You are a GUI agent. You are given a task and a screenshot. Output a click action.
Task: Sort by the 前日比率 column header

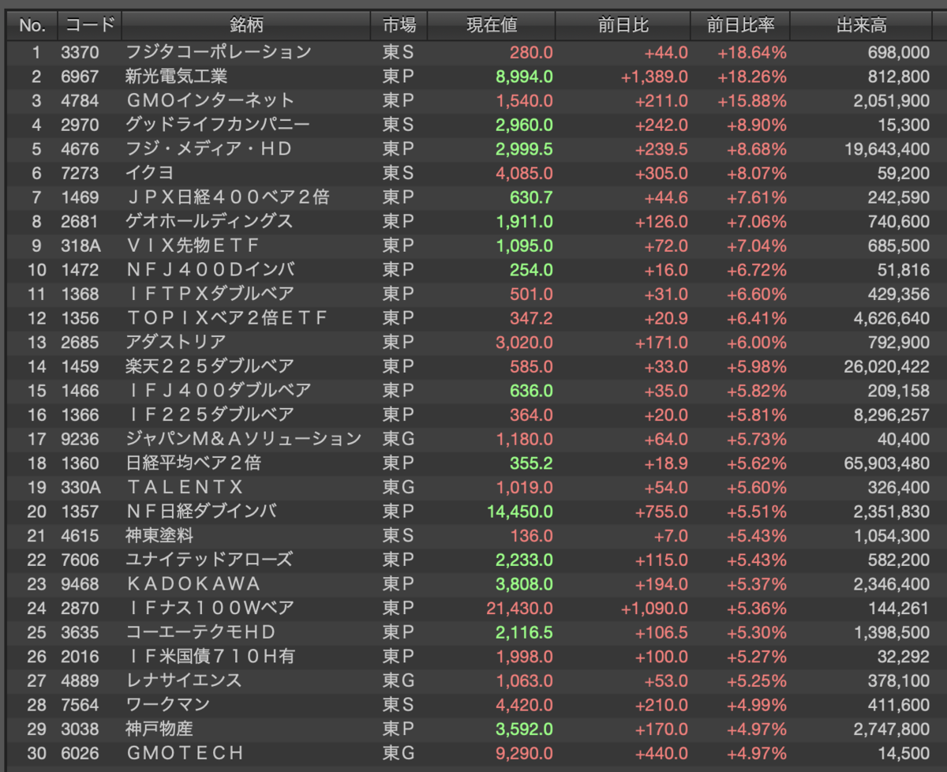click(740, 25)
